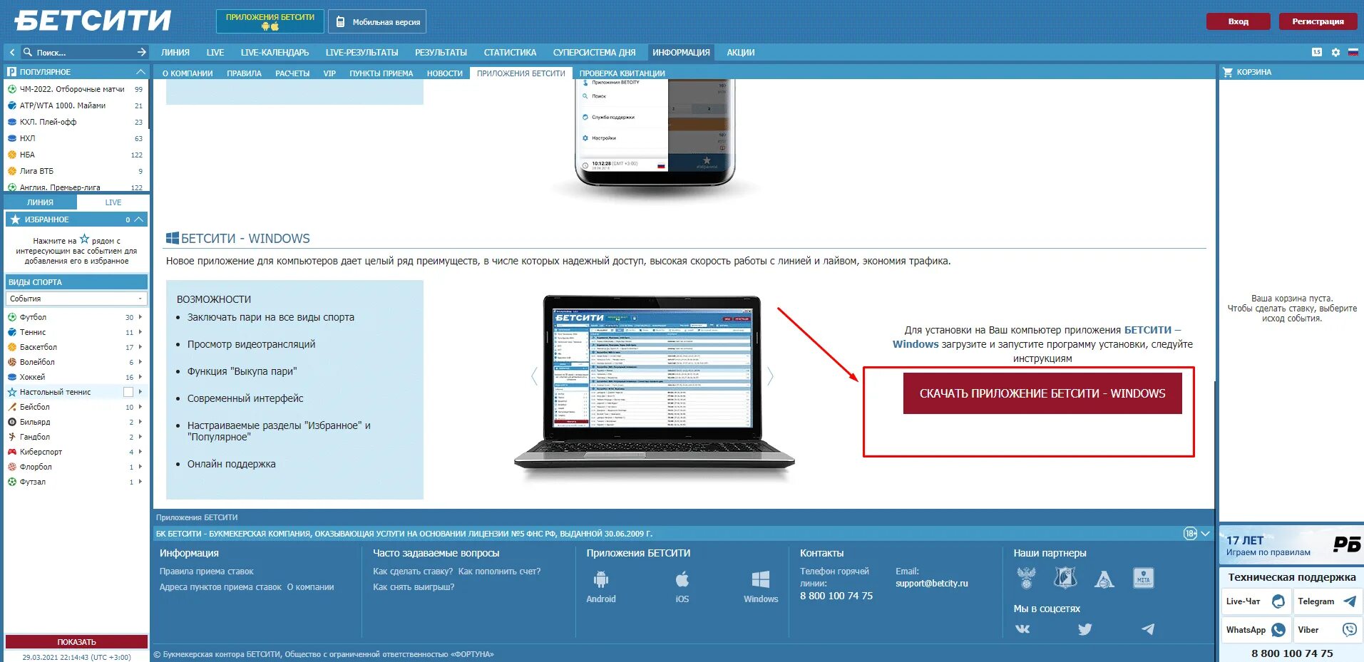Submit search with the right arrow
The image size is (1364, 662).
(x=141, y=52)
